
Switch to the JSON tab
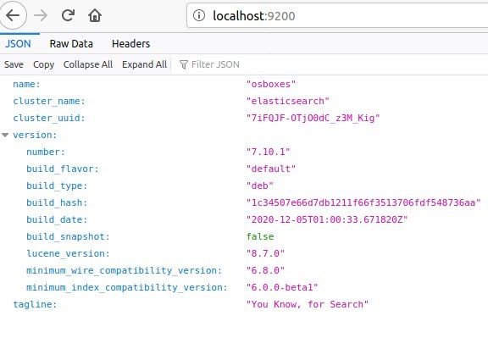click(18, 43)
